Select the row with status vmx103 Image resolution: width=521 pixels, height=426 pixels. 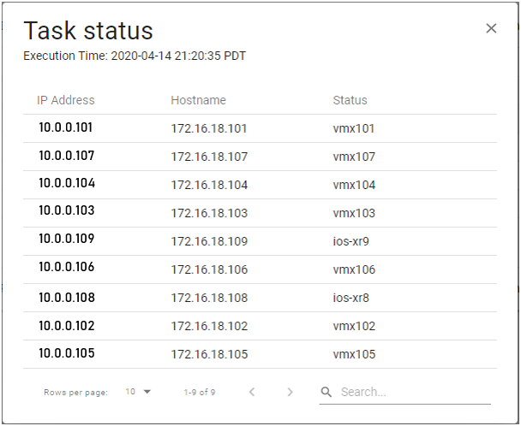(x=354, y=213)
